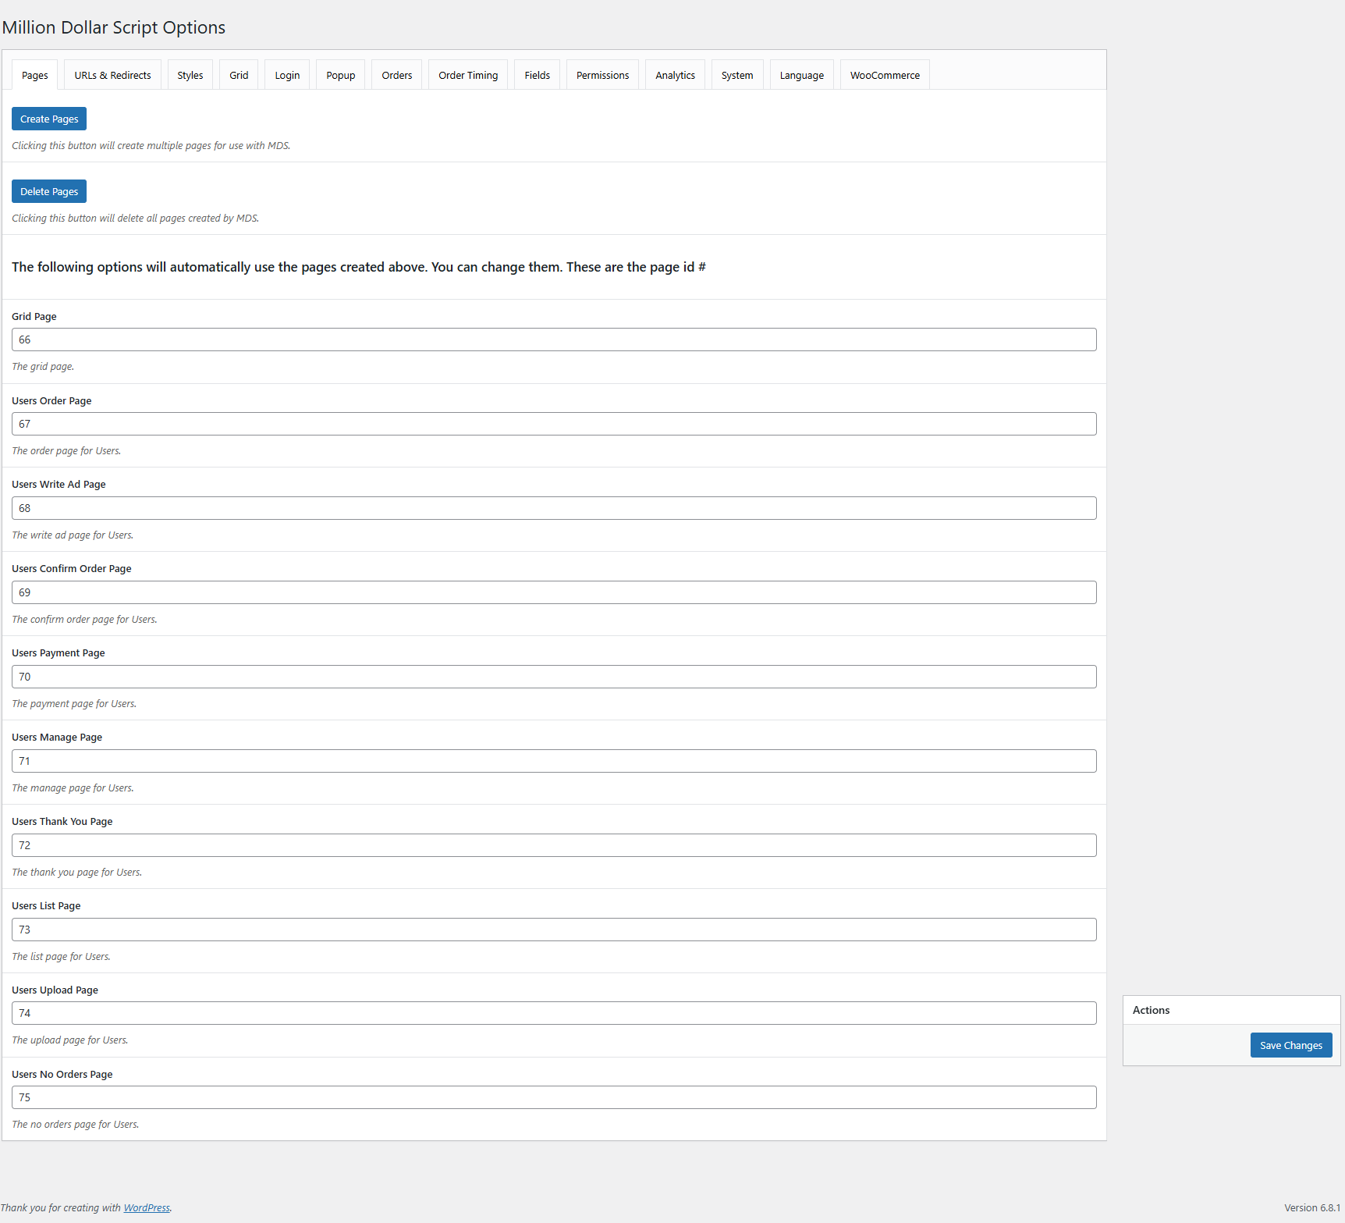Click the Users Upload Page input
This screenshot has height=1223, width=1345.
coord(554,1013)
